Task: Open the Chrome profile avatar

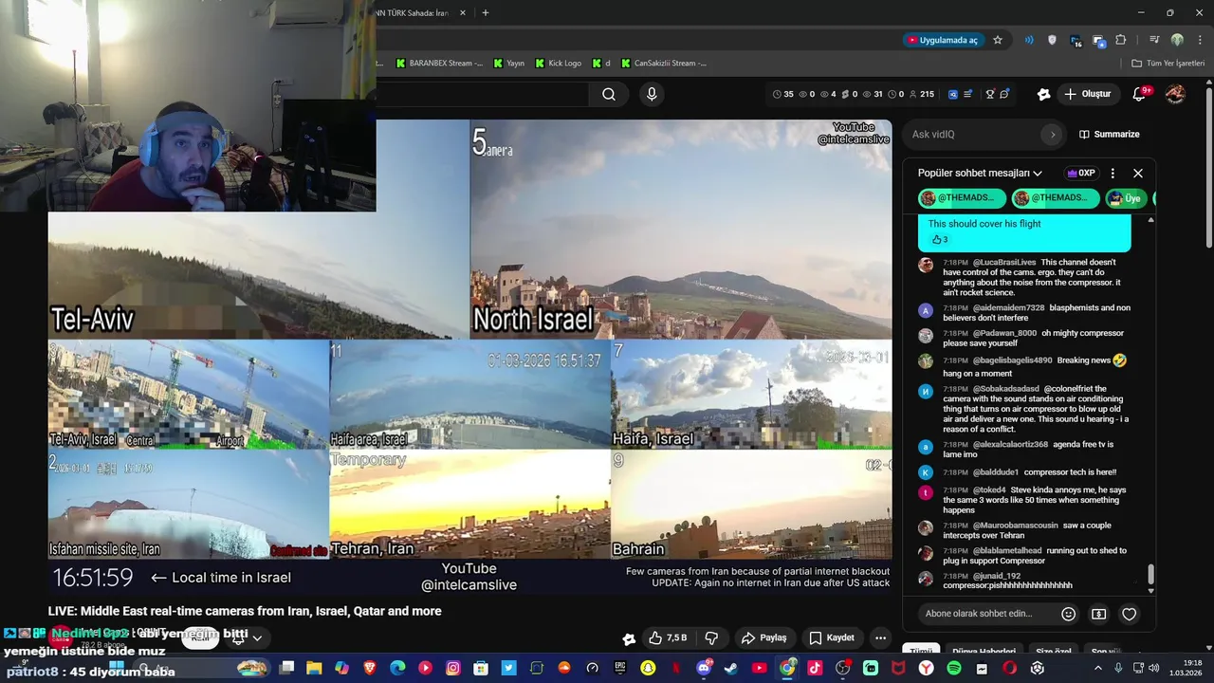Action: 1177,40
